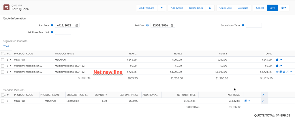Expand row 3 Multidimensional SKU 12 triangle
Viewport: 295px width, 124px height.
pyautogui.click(x=10, y=72)
